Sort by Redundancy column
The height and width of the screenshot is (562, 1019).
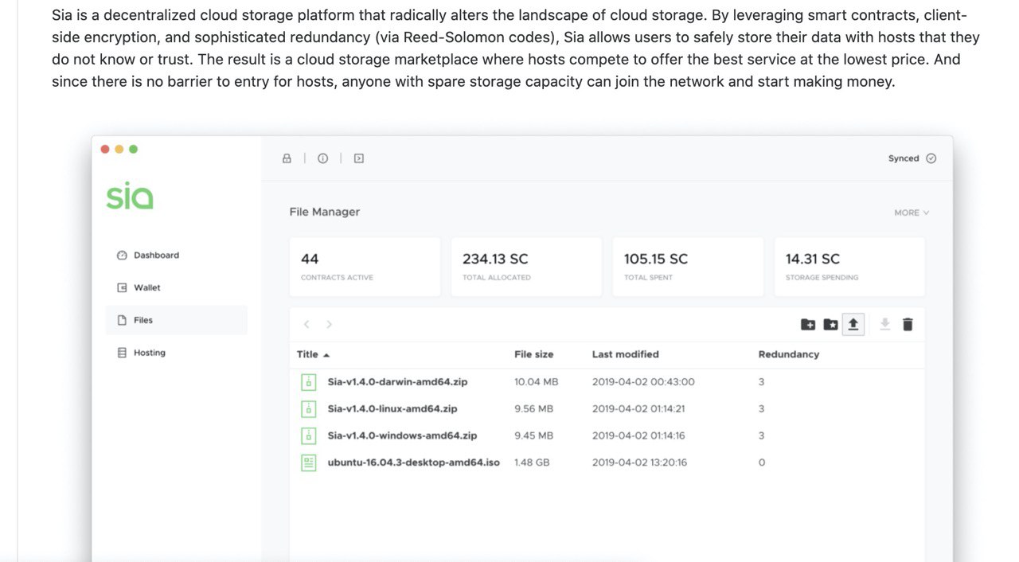click(789, 354)
